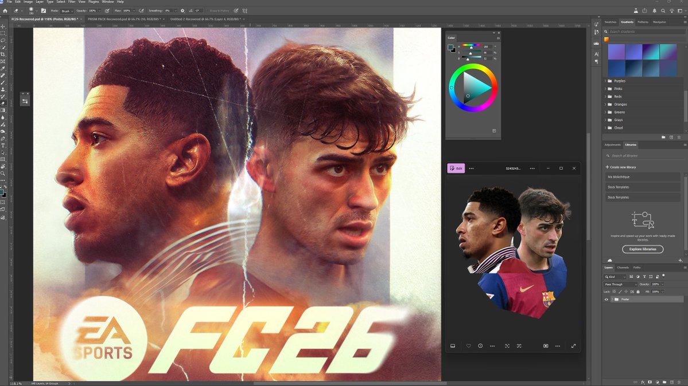Image resolution: width=688 pixels, height=386 pixels.
Task: Click Explore libraries button
Action: click(x=643, y=249)
